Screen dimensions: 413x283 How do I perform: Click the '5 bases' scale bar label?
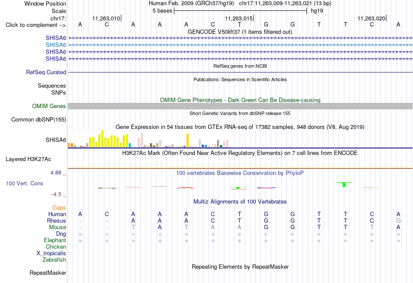coord(162,11)
